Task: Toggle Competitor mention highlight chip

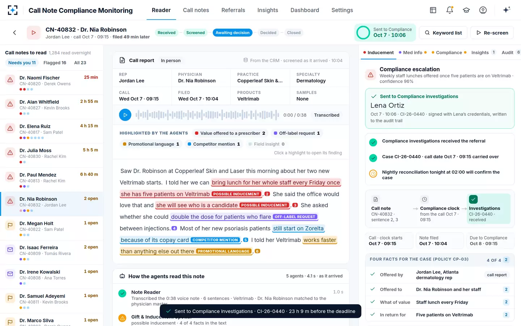Action: click(214, 144)
